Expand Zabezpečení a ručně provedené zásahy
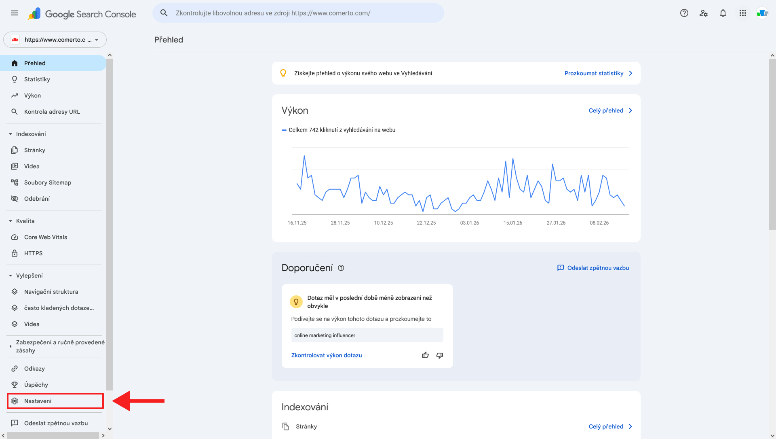 pos(11,346)
